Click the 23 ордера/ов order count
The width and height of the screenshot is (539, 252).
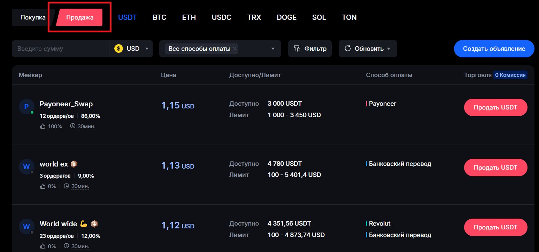pos(57,236)
